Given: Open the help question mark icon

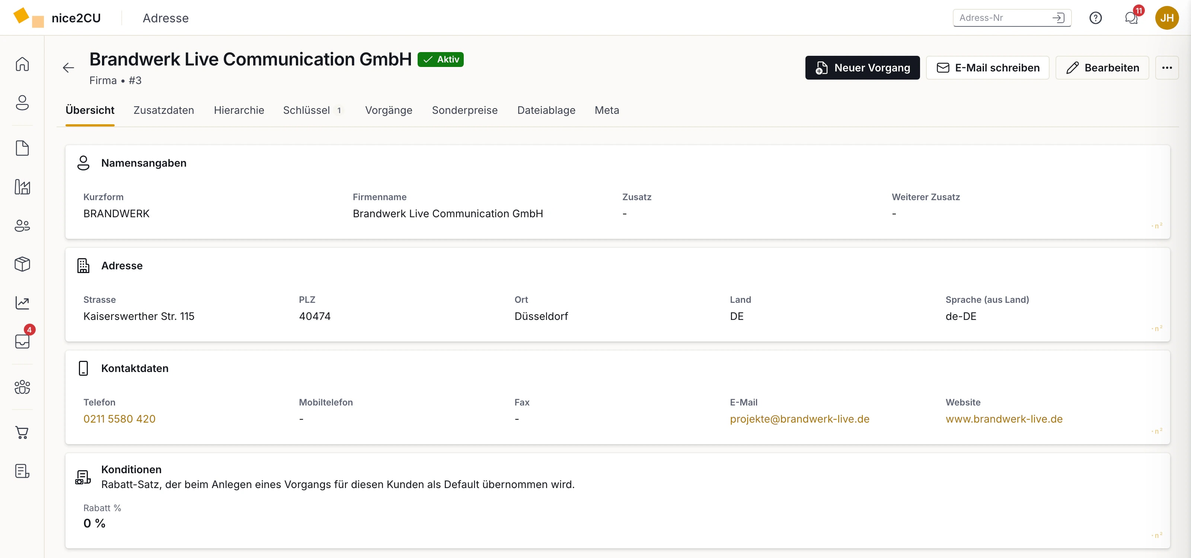Looking at the screenshot, I should pyautogui.click(x=1095, y=18).
